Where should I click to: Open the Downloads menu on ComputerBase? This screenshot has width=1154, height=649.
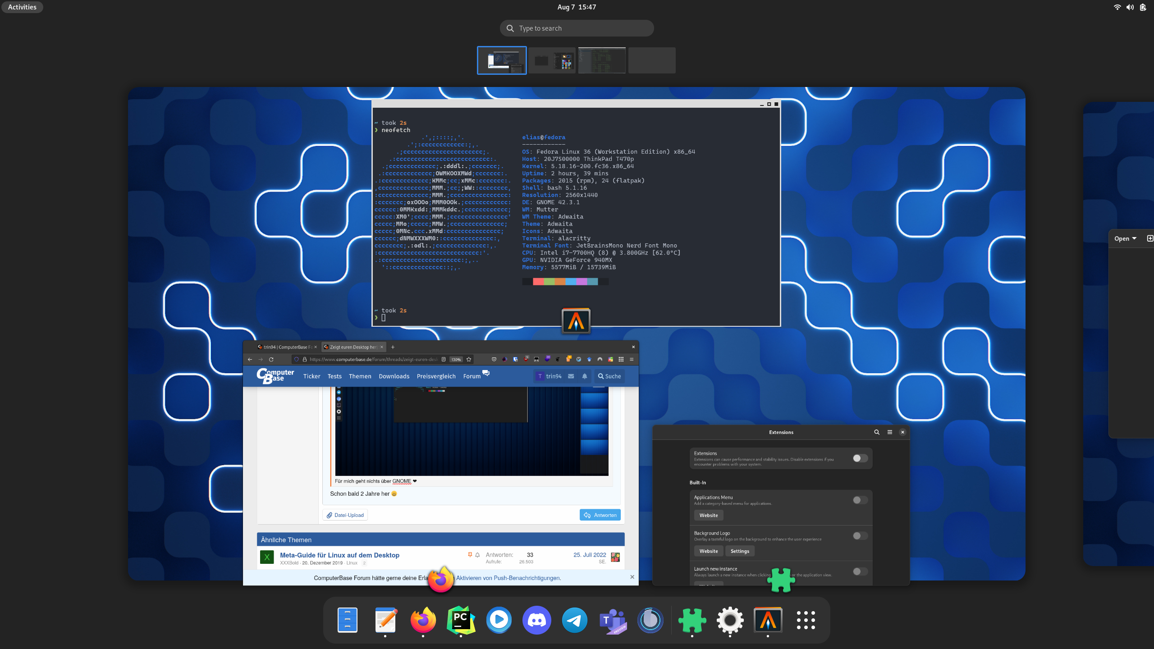coord(394,376)
